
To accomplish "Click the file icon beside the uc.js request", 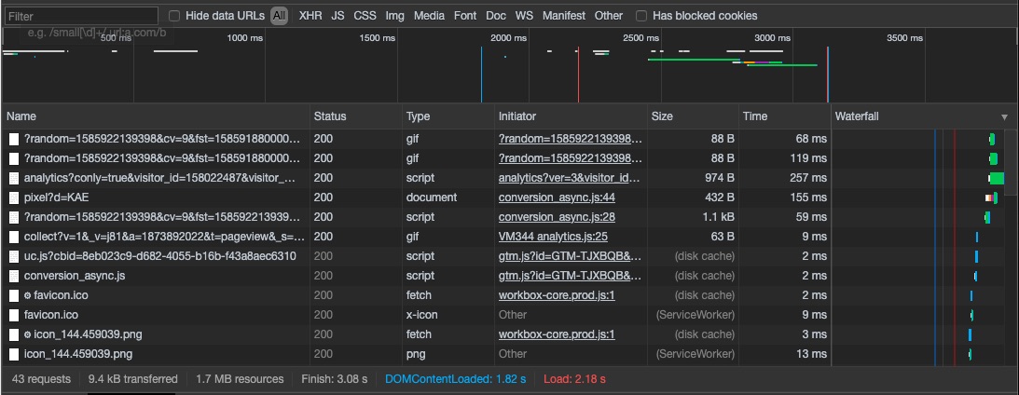I will (x=14, y=256).
